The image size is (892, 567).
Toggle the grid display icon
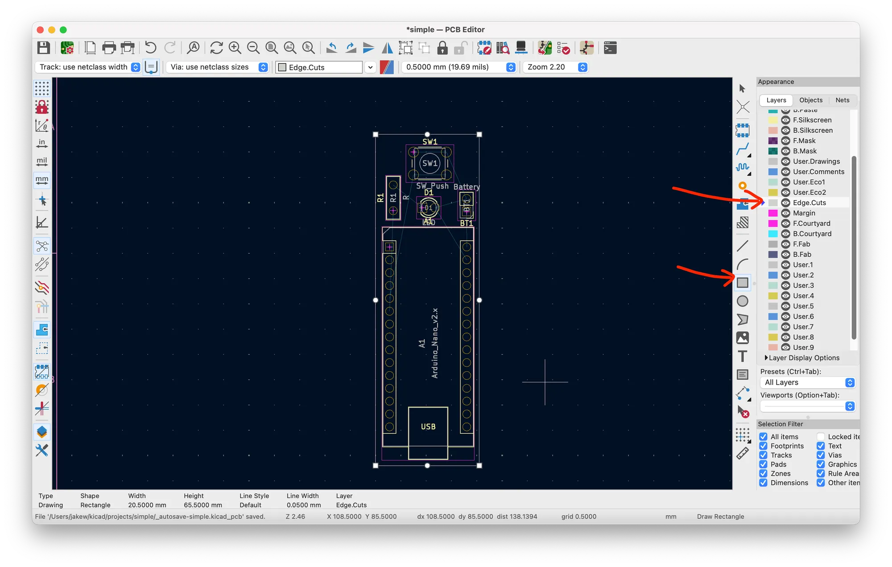pyautogui.click(x=42, y=88)
